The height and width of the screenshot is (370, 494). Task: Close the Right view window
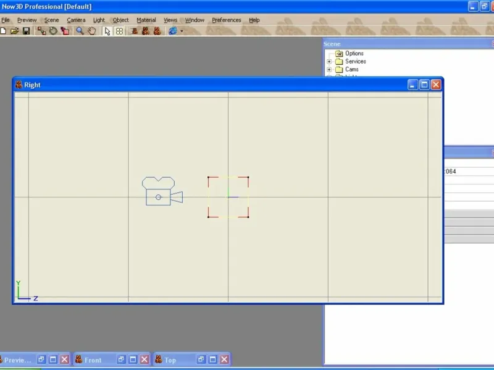436,84
